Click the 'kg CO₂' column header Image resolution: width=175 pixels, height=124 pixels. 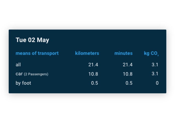pyautogui.click(x=151, y=53)
